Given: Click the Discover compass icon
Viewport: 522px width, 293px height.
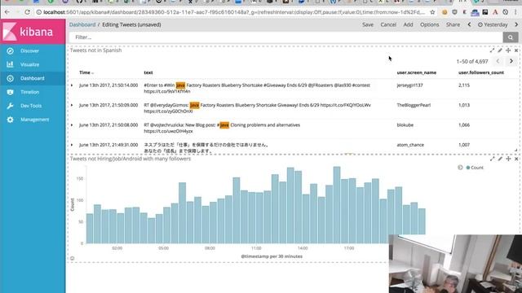Looking at the screenshot, I should coord(10,50).
